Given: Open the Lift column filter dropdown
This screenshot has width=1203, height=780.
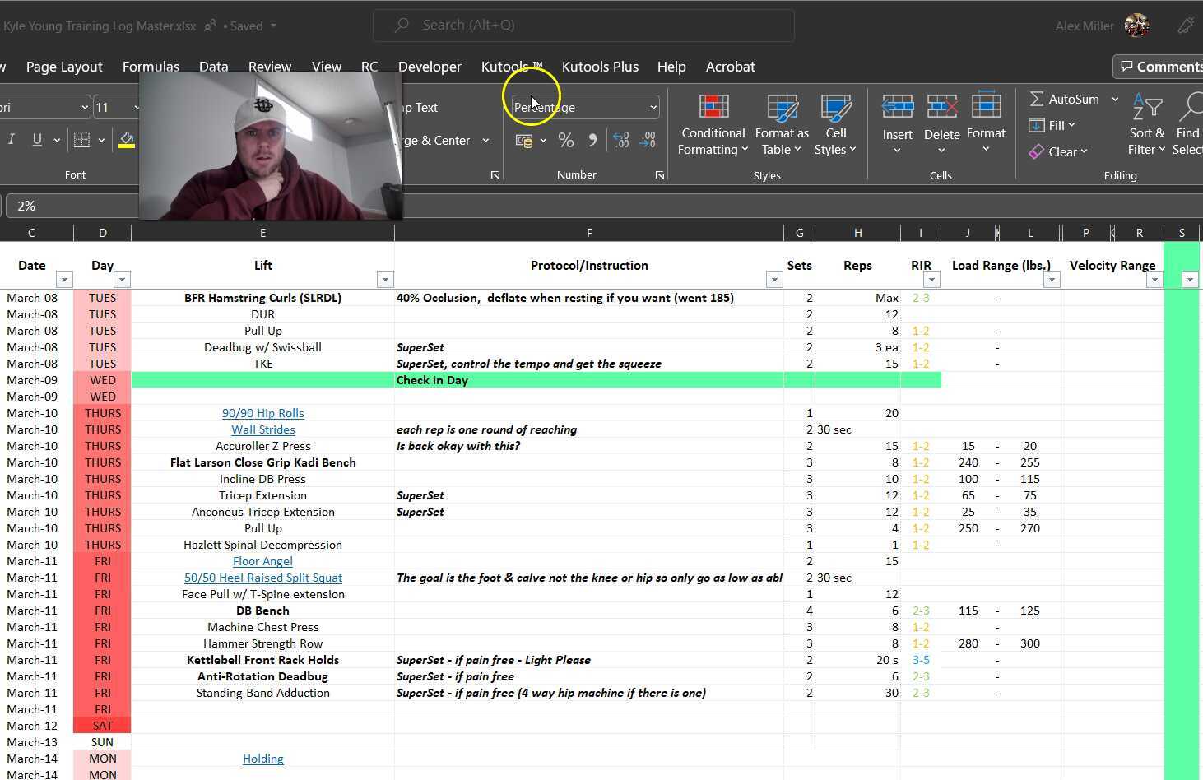Looking at the screenshot, I should pos(384,280).
